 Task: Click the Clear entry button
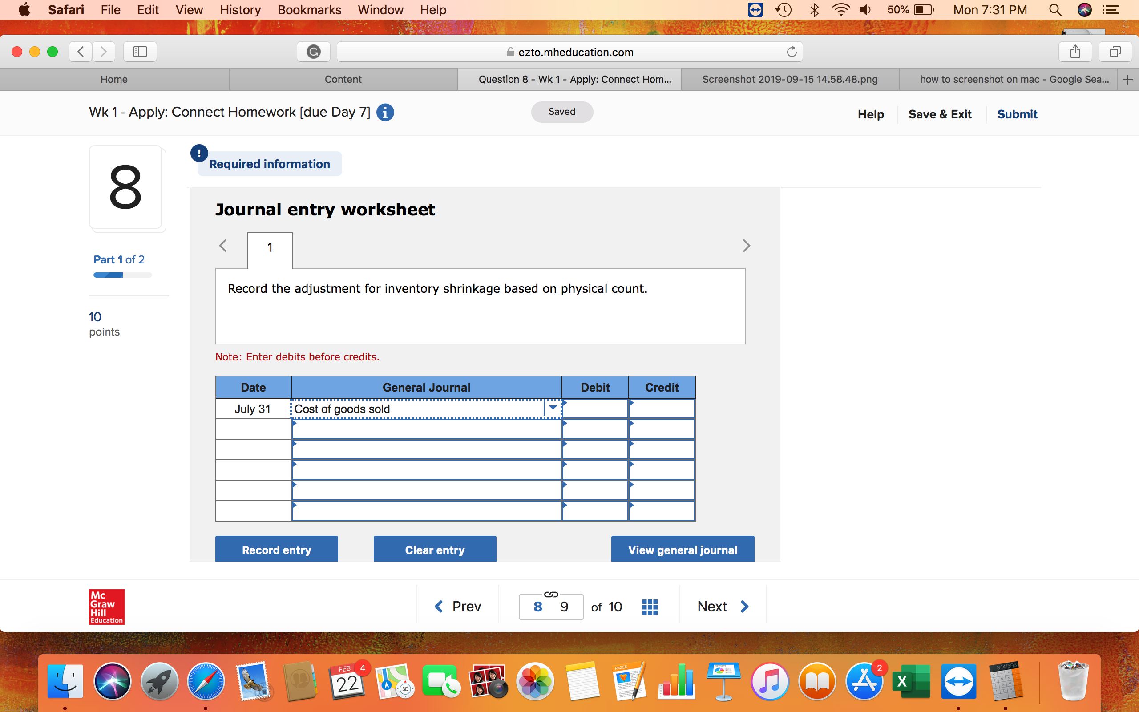point(434,549)
